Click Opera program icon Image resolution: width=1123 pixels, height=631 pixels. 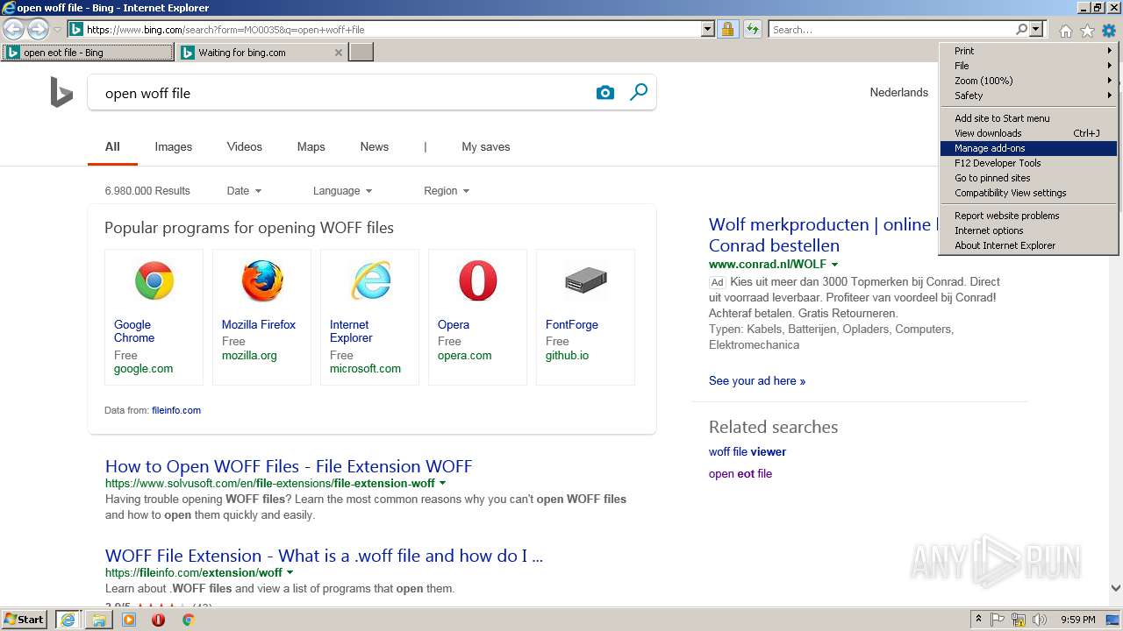click(478, 281)
